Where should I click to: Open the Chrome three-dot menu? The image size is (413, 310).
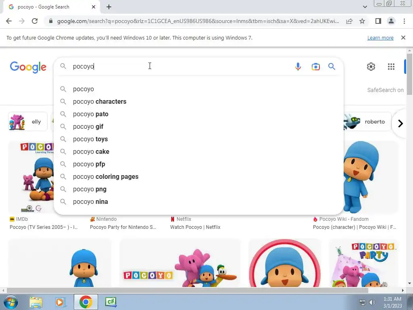(x=404, y=21)
